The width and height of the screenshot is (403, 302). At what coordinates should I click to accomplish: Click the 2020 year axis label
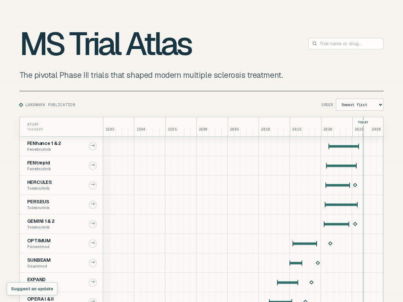pyautogui.click(x=328, y=130)
